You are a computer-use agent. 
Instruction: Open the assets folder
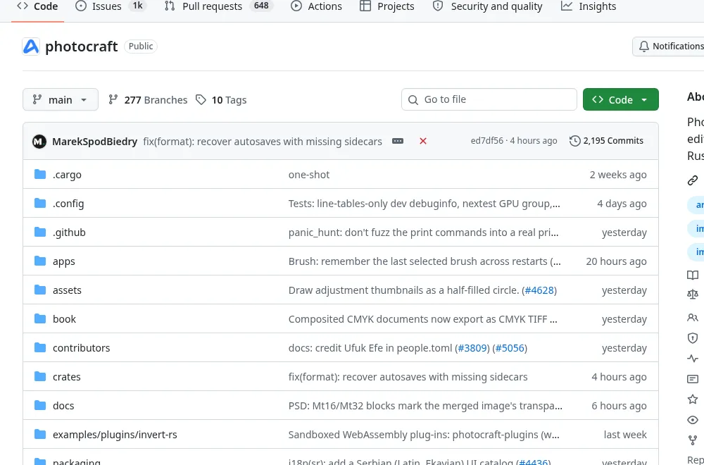(x=68, y=290)
